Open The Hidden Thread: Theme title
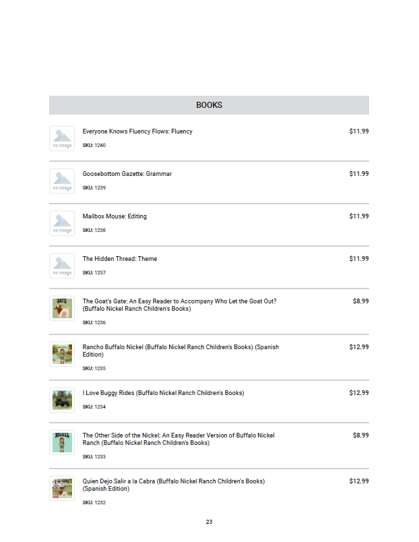419x542 pixels. 120,259
